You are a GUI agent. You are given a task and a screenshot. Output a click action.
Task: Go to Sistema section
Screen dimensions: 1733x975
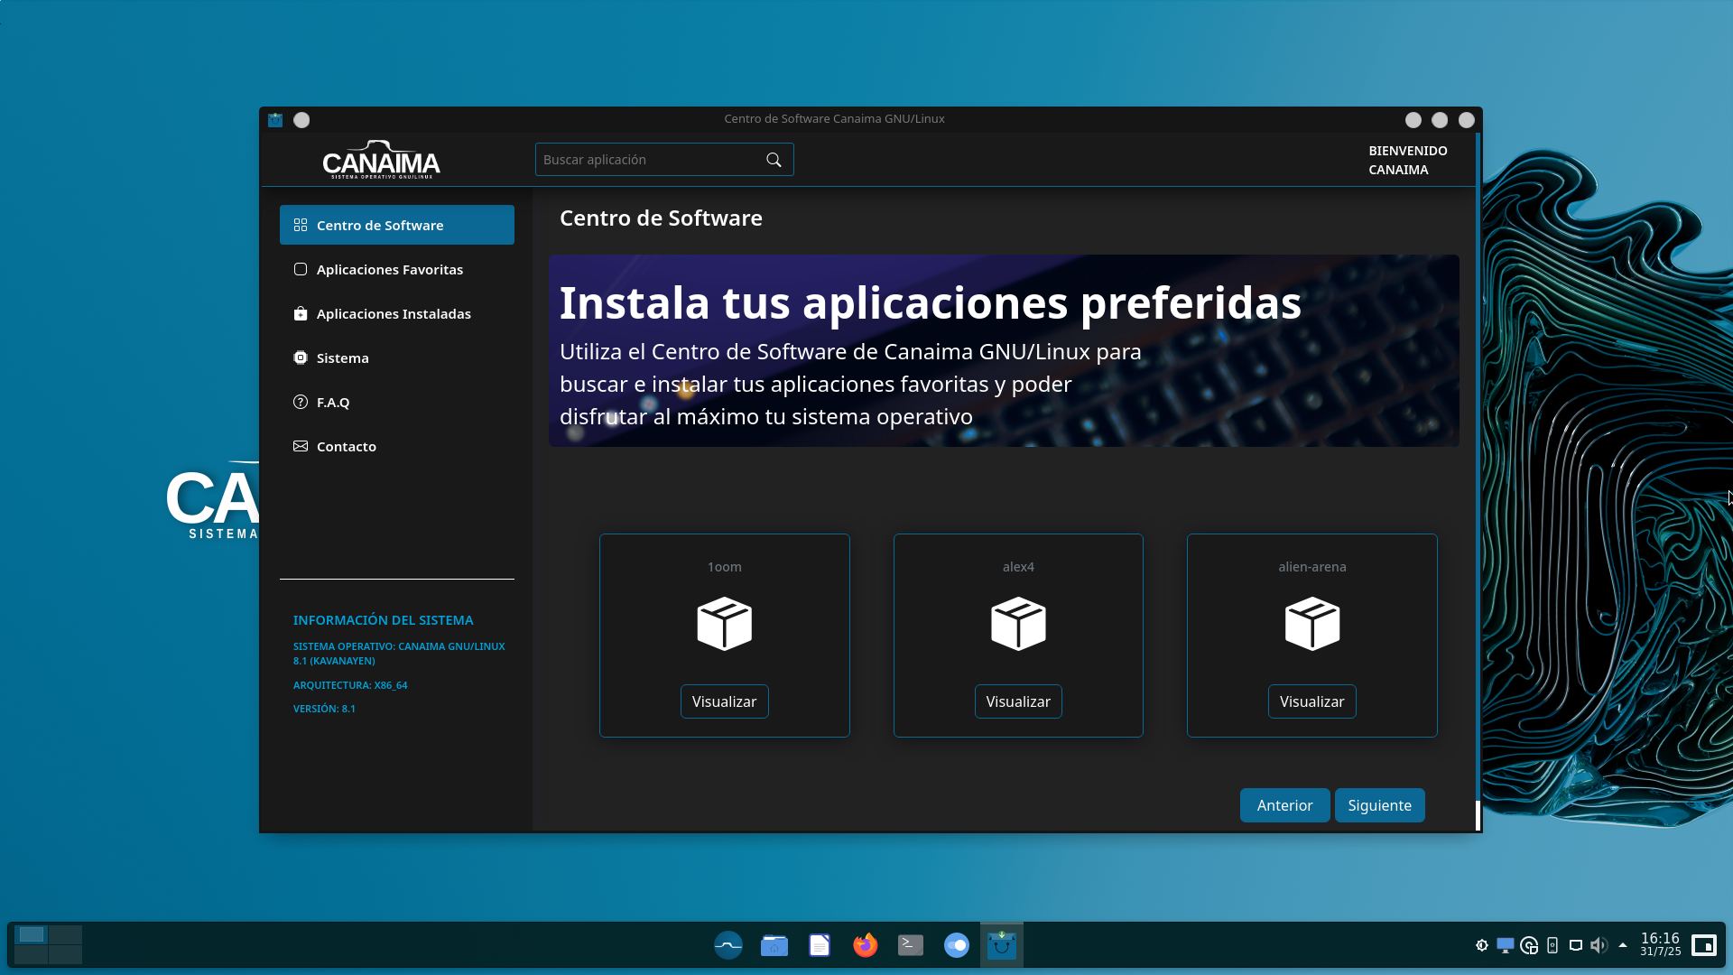point(397,357)
